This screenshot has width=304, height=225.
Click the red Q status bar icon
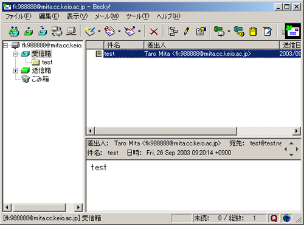coord(274,218)
